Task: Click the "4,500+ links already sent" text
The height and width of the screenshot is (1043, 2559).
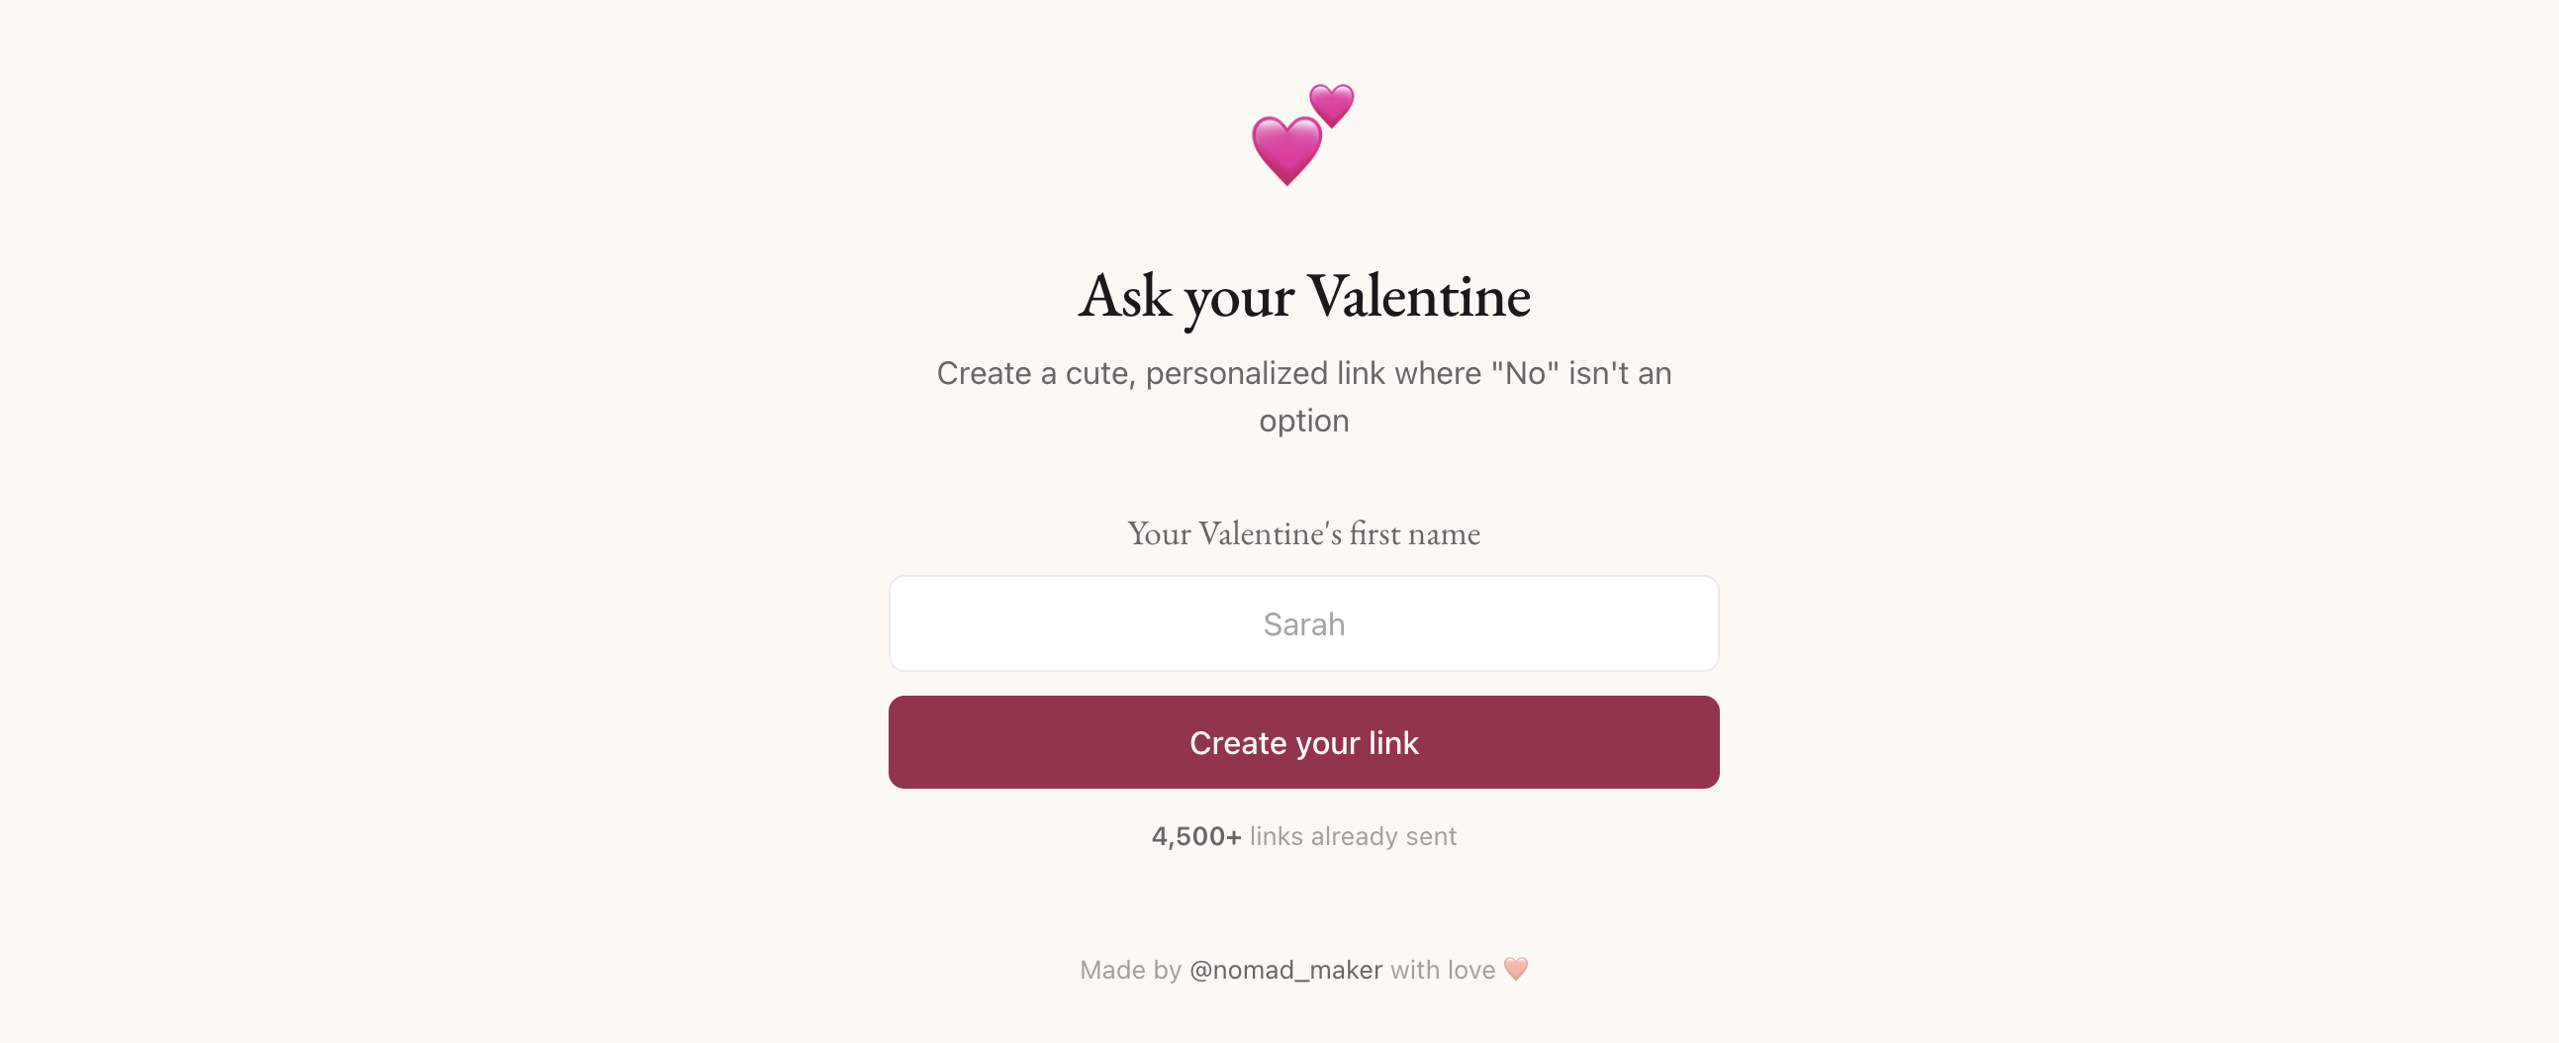Action: (x=1303, y=835)
